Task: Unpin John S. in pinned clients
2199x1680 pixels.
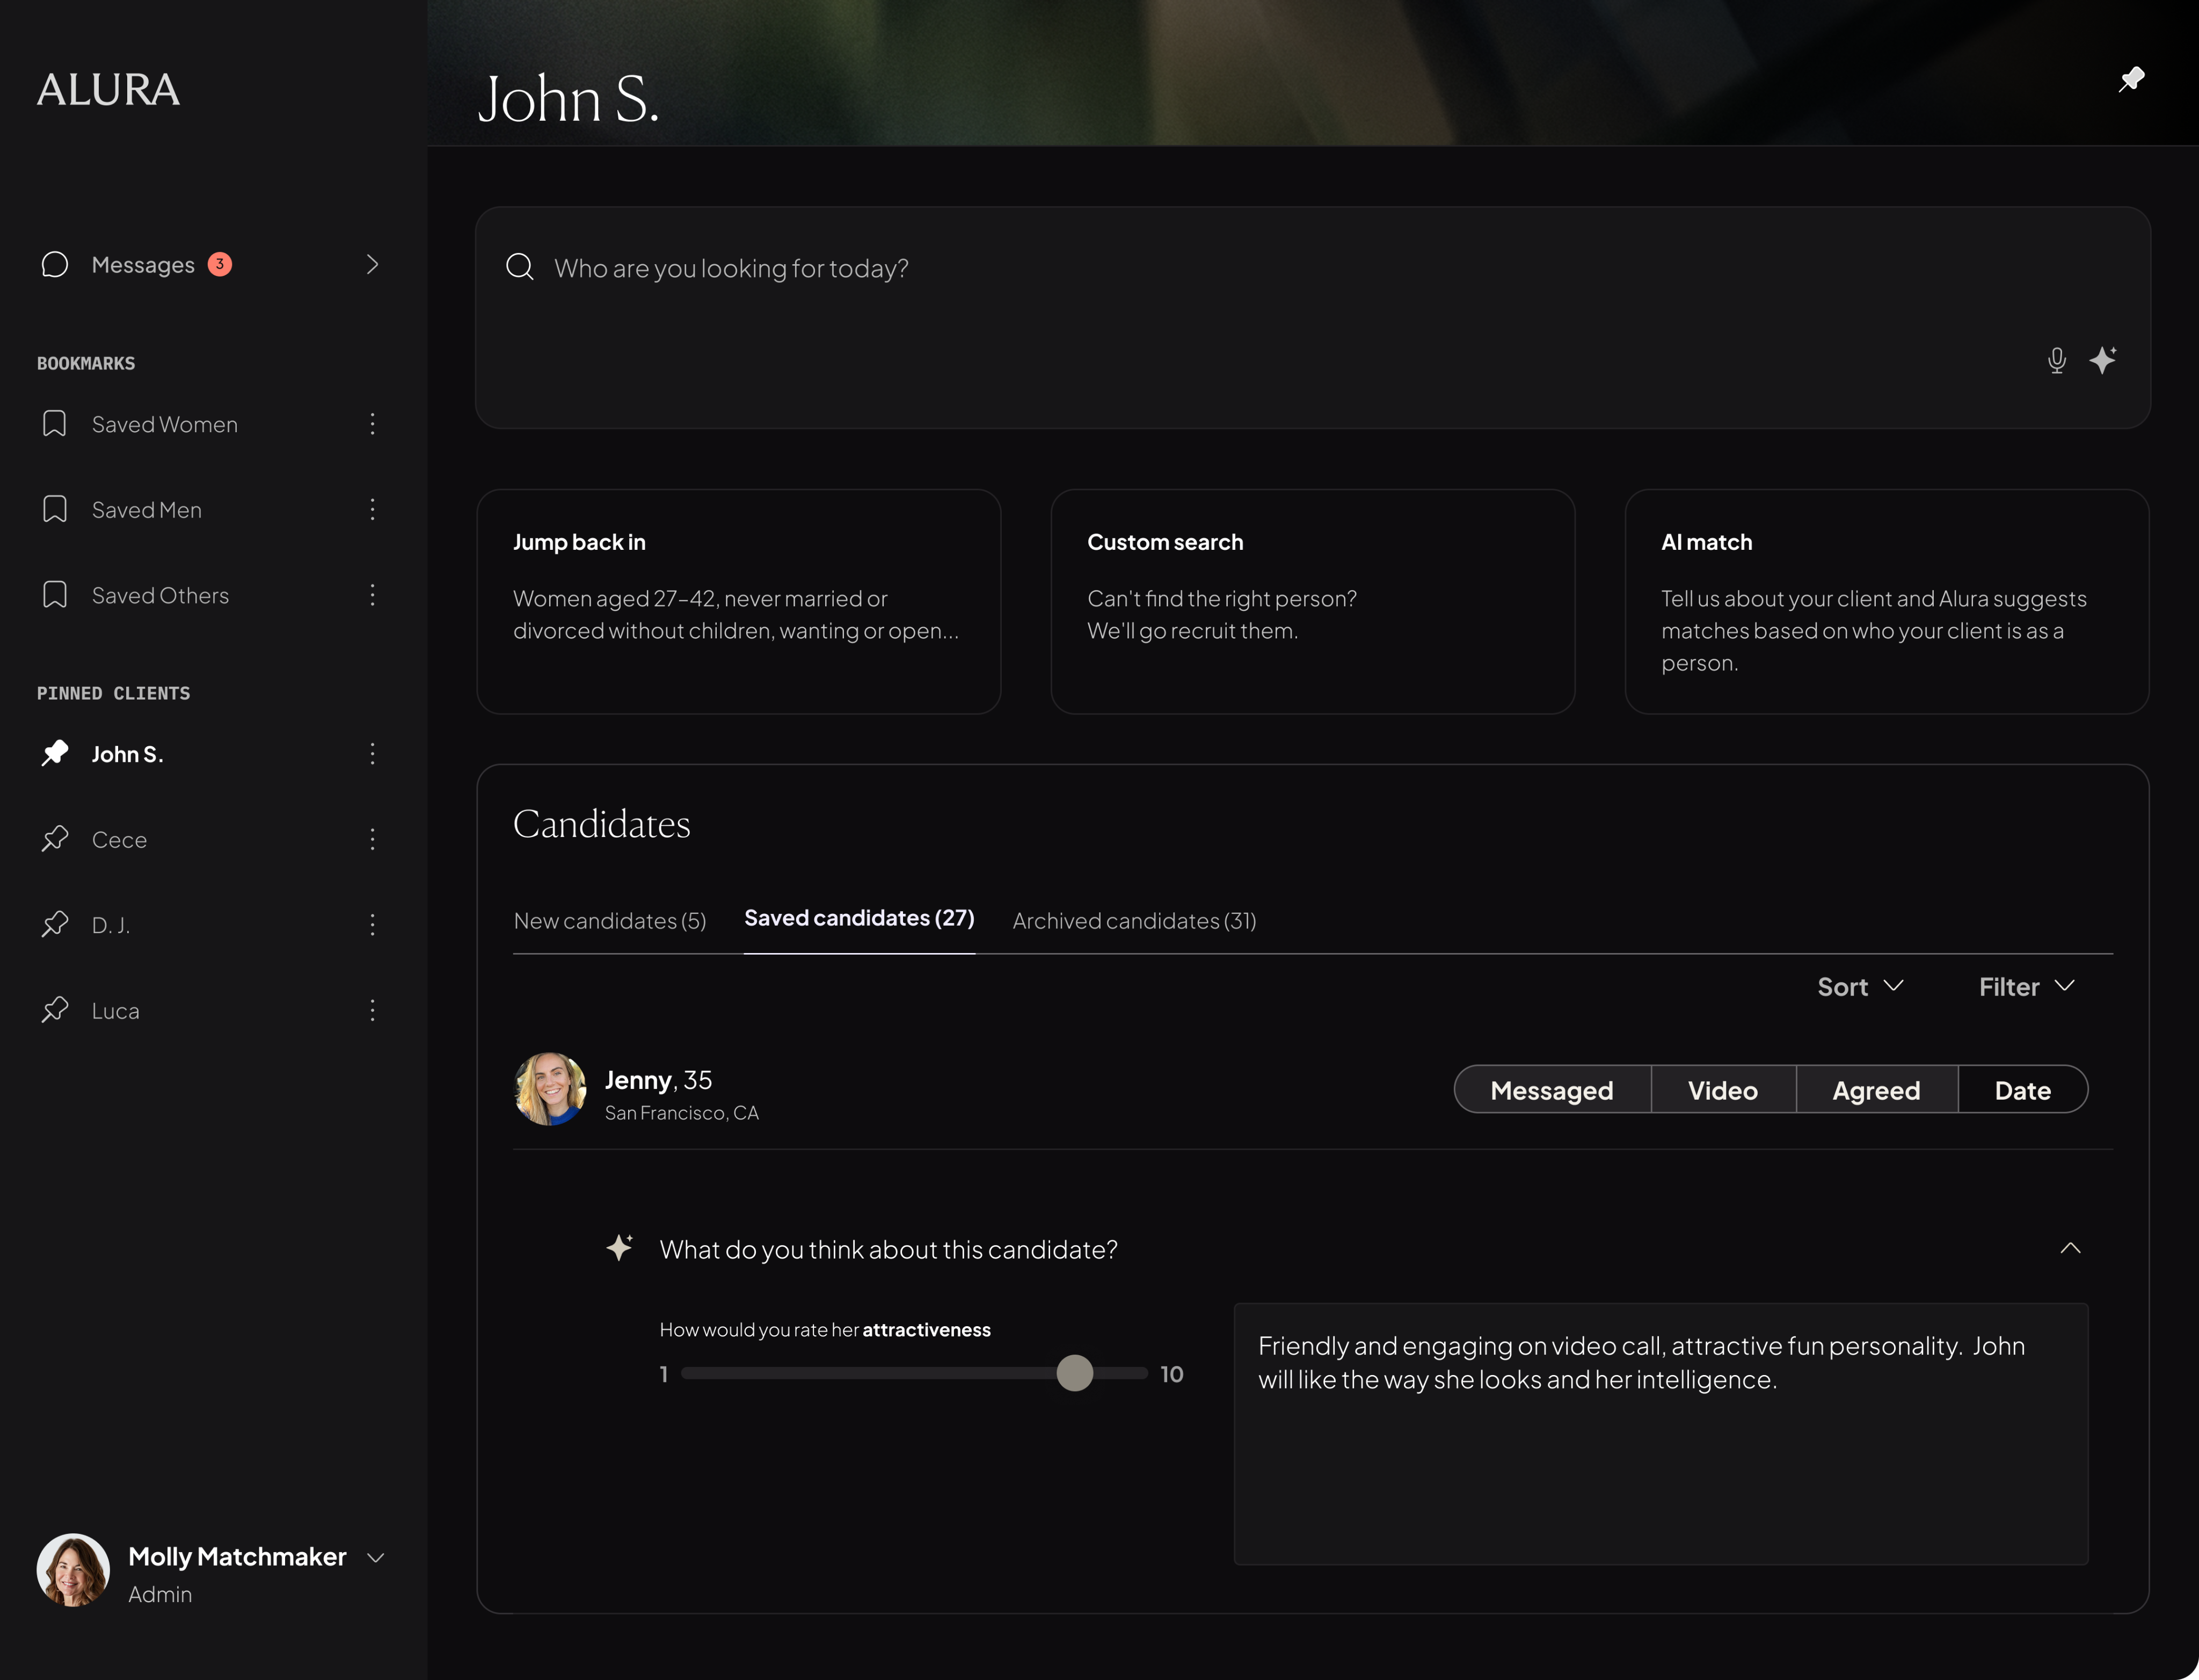Action: pos(55,753)
